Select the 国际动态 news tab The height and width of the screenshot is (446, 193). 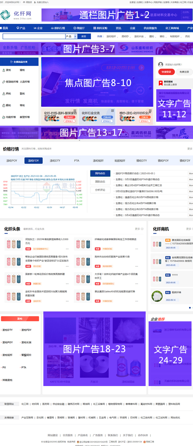pyautogui.click(x=100, y=182)
